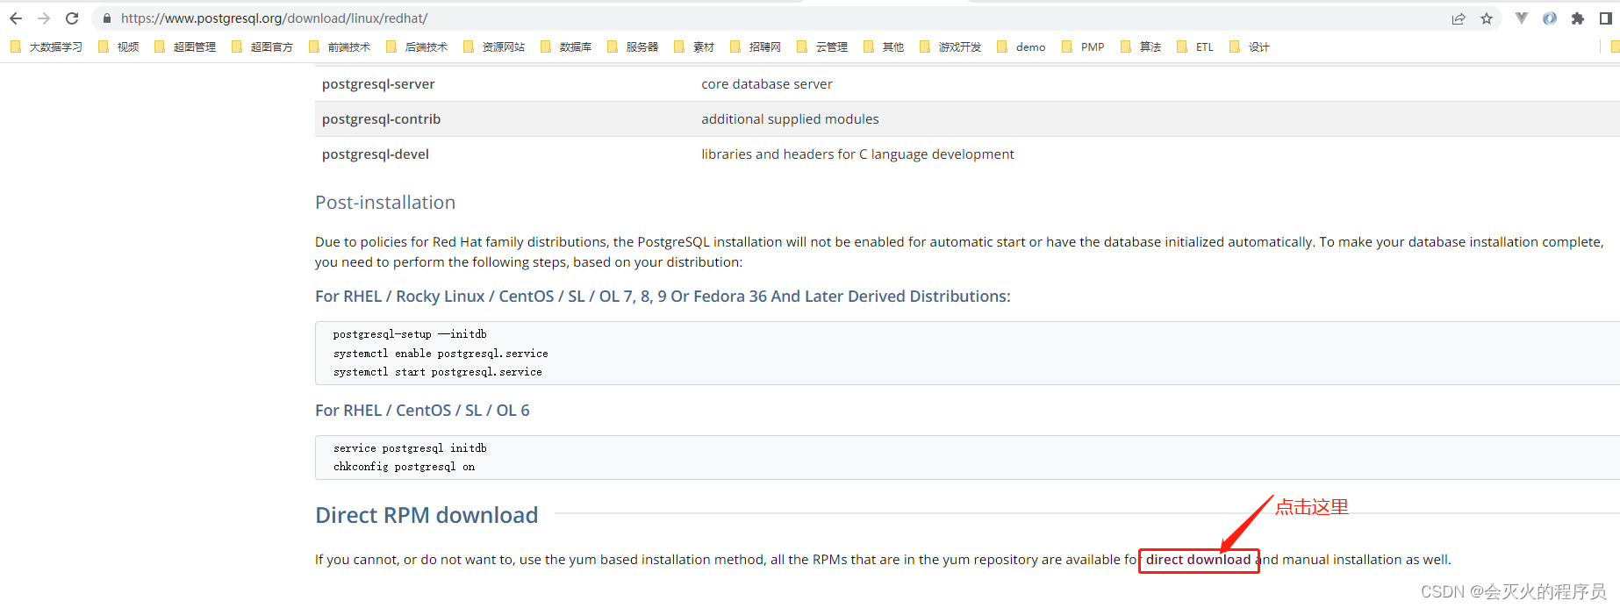Open the ETL bookmark folder
This screenshot has width=1620, height=608.
(x=1195, y=47)
